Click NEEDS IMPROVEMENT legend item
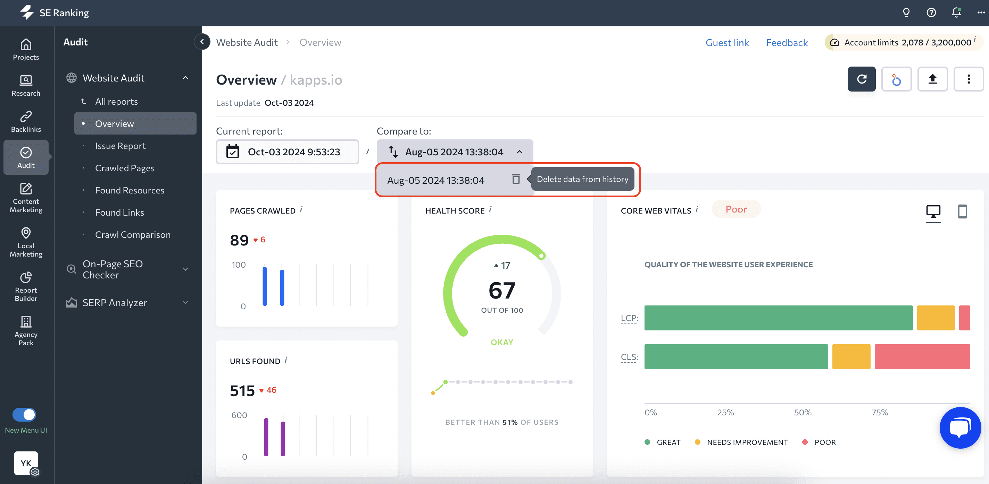989x484 pixels. point(741,442)
